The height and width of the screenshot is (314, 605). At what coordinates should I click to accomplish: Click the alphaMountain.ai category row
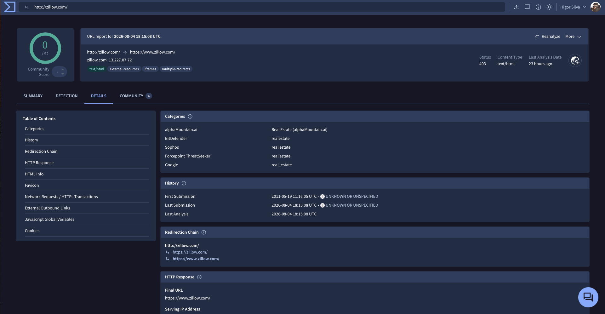(375, 130)
